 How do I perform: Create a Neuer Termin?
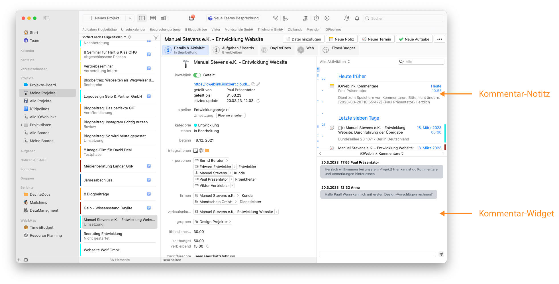coord(377,39)
